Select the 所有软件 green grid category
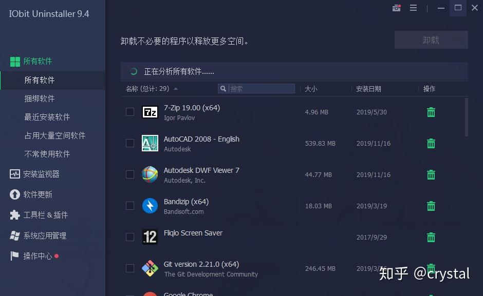 click(31, 61)
